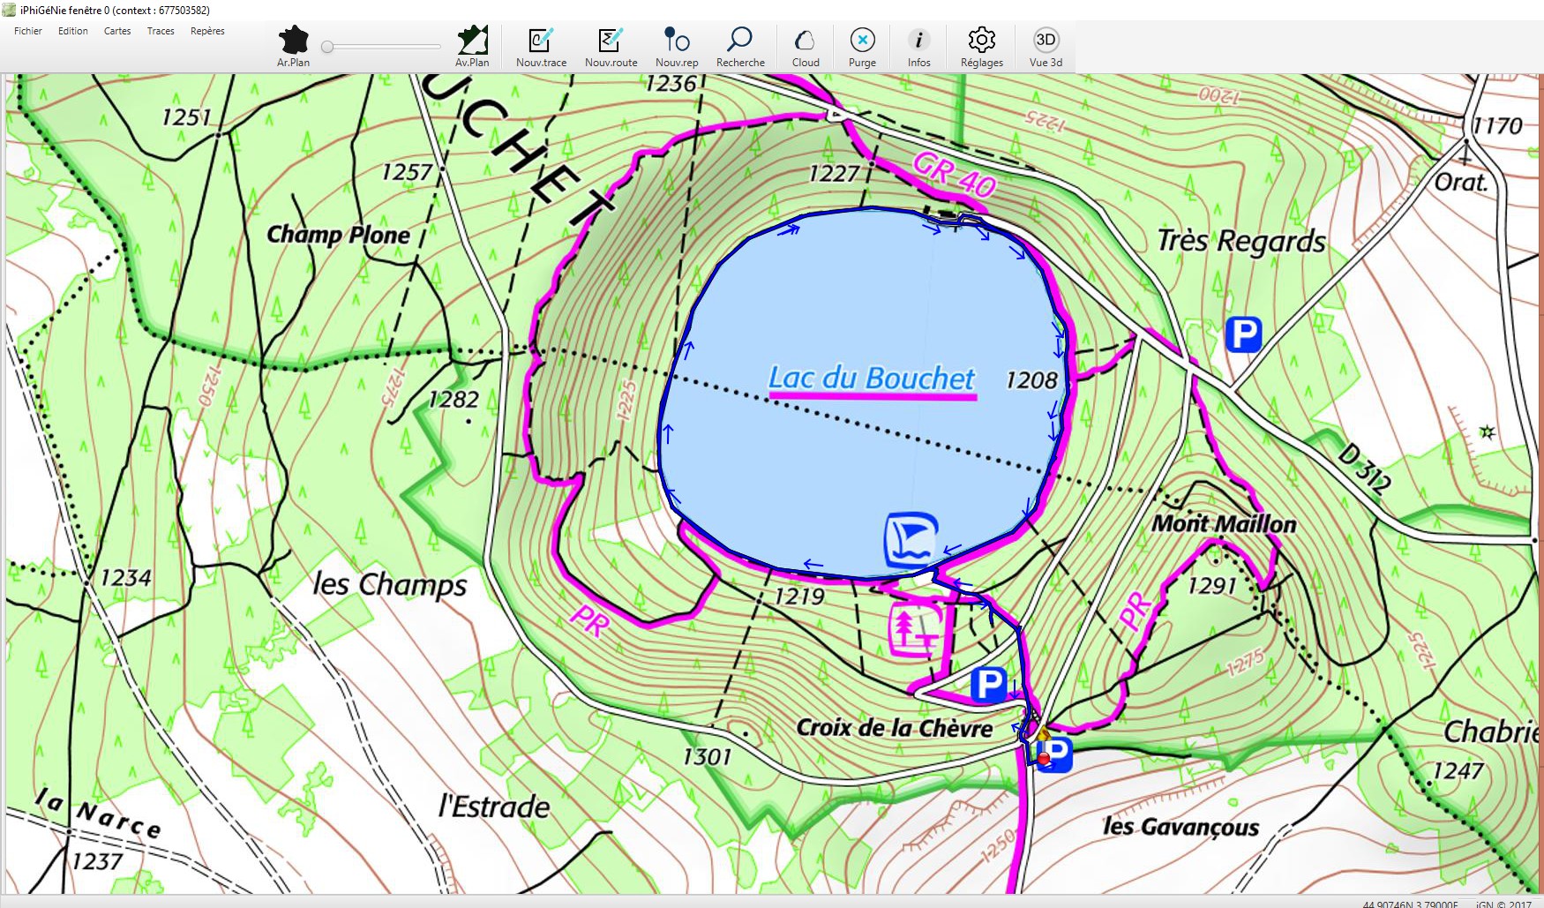The height and width of the screenshot is (908, 1544).
Task: Open Réglages settings
Action: tap(981, 41)
